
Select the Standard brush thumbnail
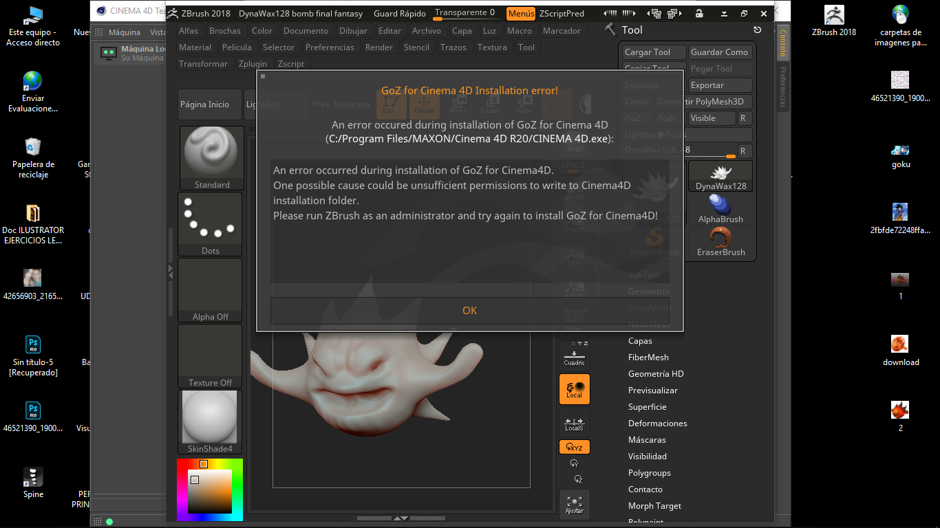[x=211, y=158]
